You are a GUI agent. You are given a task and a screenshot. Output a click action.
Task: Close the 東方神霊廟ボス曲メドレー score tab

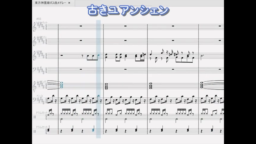tap(69, 3)
